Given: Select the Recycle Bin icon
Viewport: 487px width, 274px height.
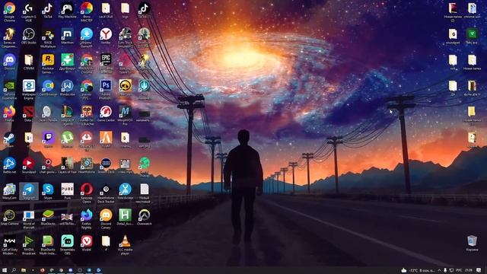Looking at the screenshot, I should coord(472,244).
